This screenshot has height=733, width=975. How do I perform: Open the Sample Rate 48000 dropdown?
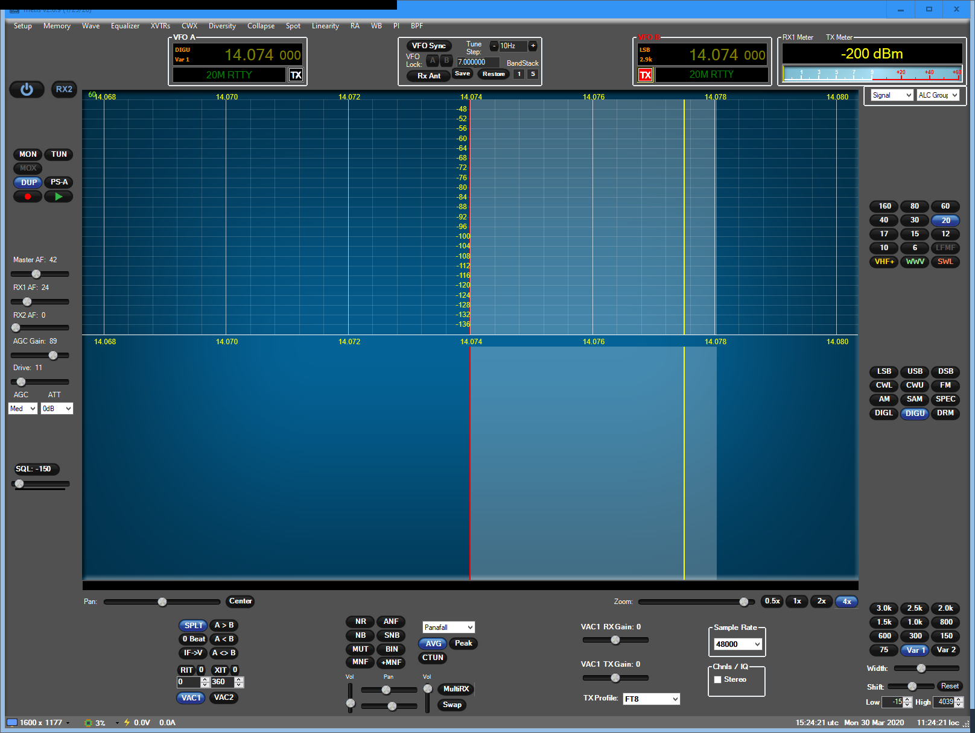[738, 644]
